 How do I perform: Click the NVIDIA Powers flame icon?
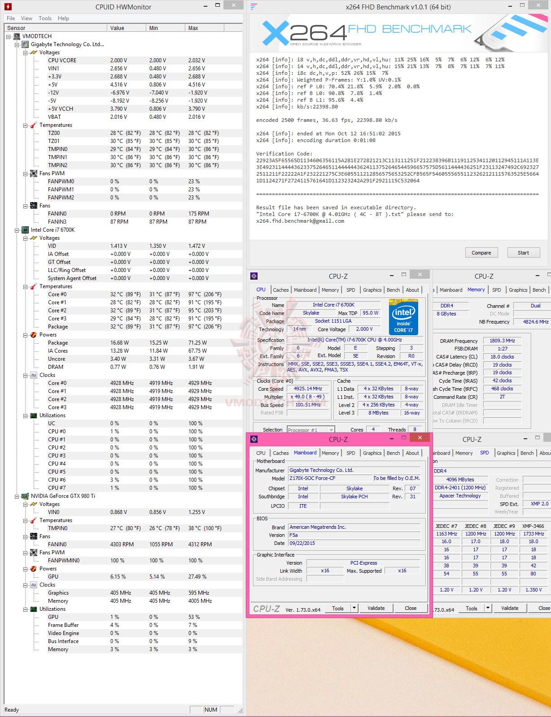click(34, 569)
